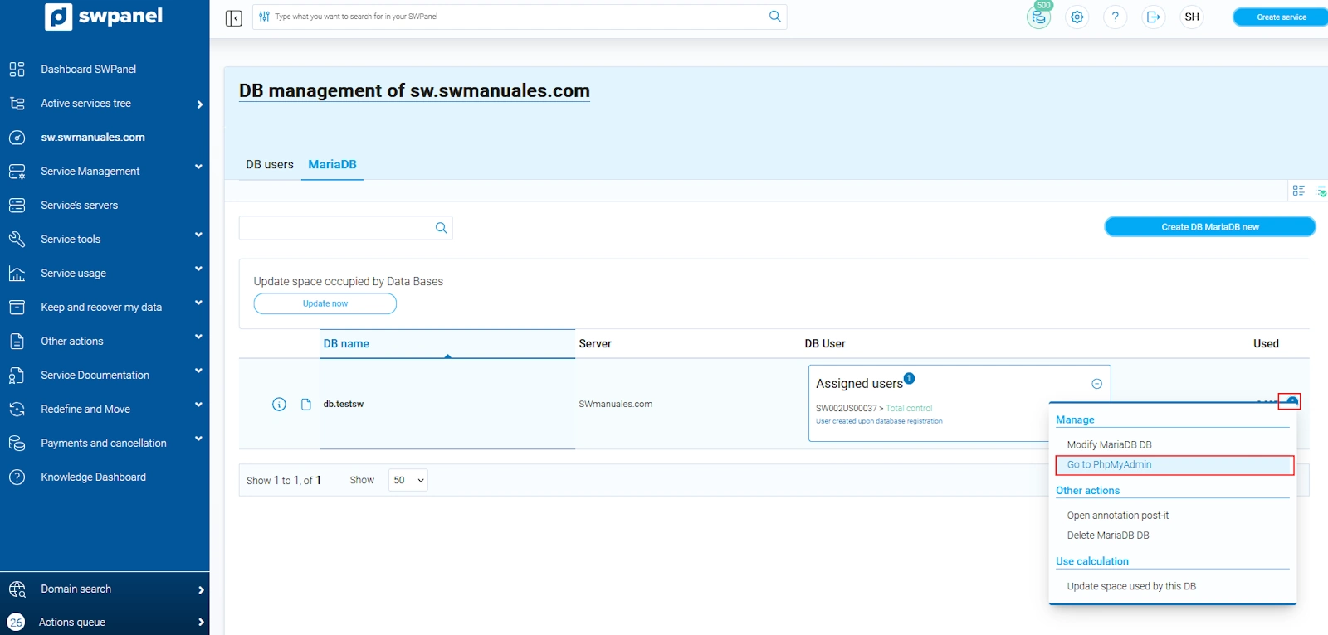Open the settings gear icon
This screenshot has width=1328, height=635.
coord(1077,17)
